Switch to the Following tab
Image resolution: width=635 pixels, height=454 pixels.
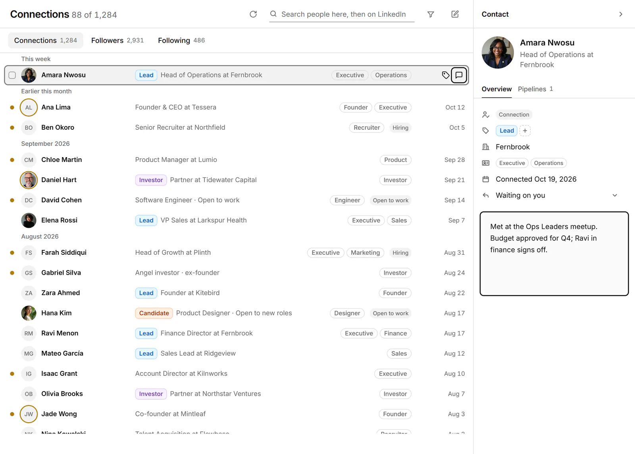[x=181, y=40]
